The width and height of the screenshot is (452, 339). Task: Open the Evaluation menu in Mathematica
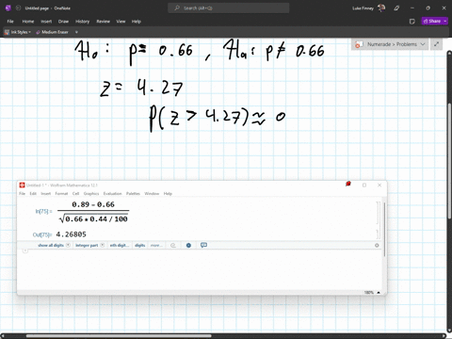[112, 194]
